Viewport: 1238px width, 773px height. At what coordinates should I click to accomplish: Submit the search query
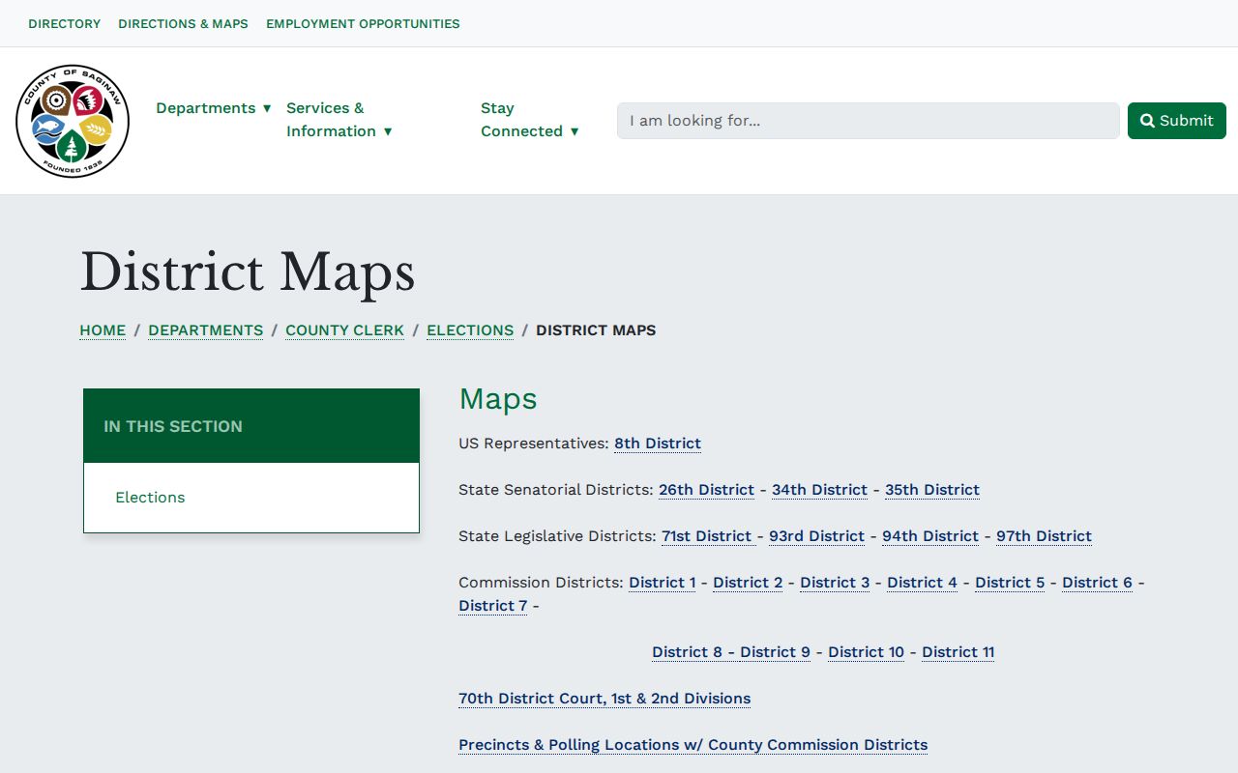pos(1177,121)
